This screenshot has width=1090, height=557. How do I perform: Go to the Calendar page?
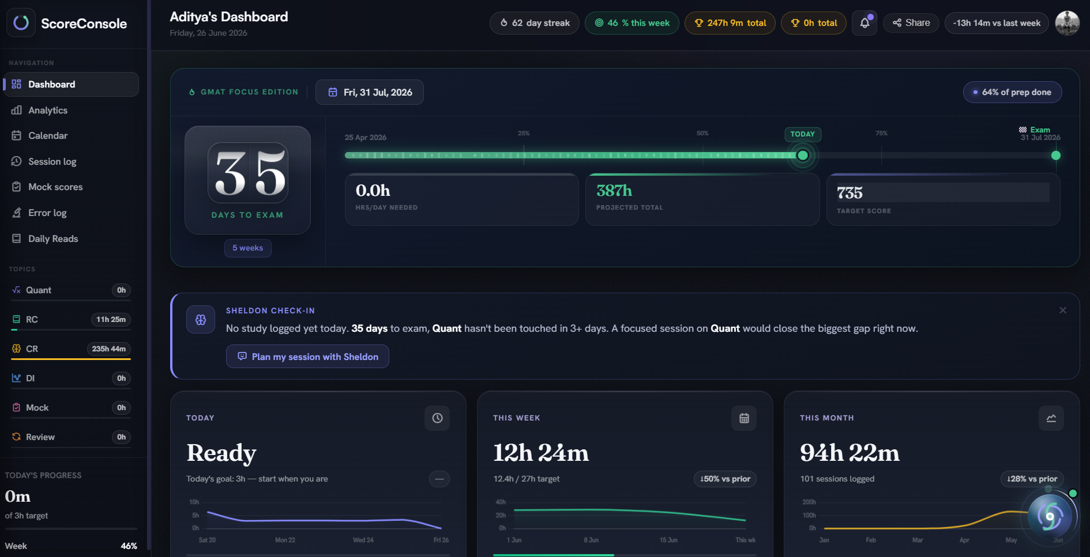(x=71, y=136)
